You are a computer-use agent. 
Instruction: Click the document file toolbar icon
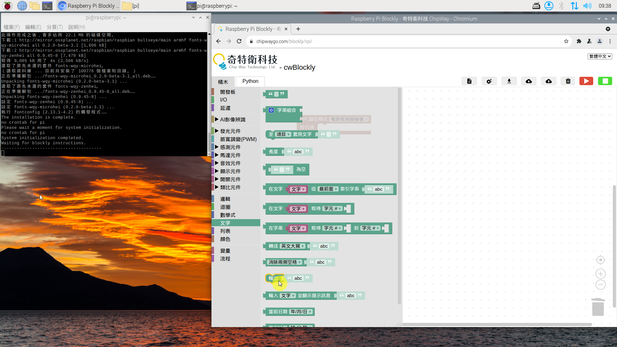[x=469, y=81]
